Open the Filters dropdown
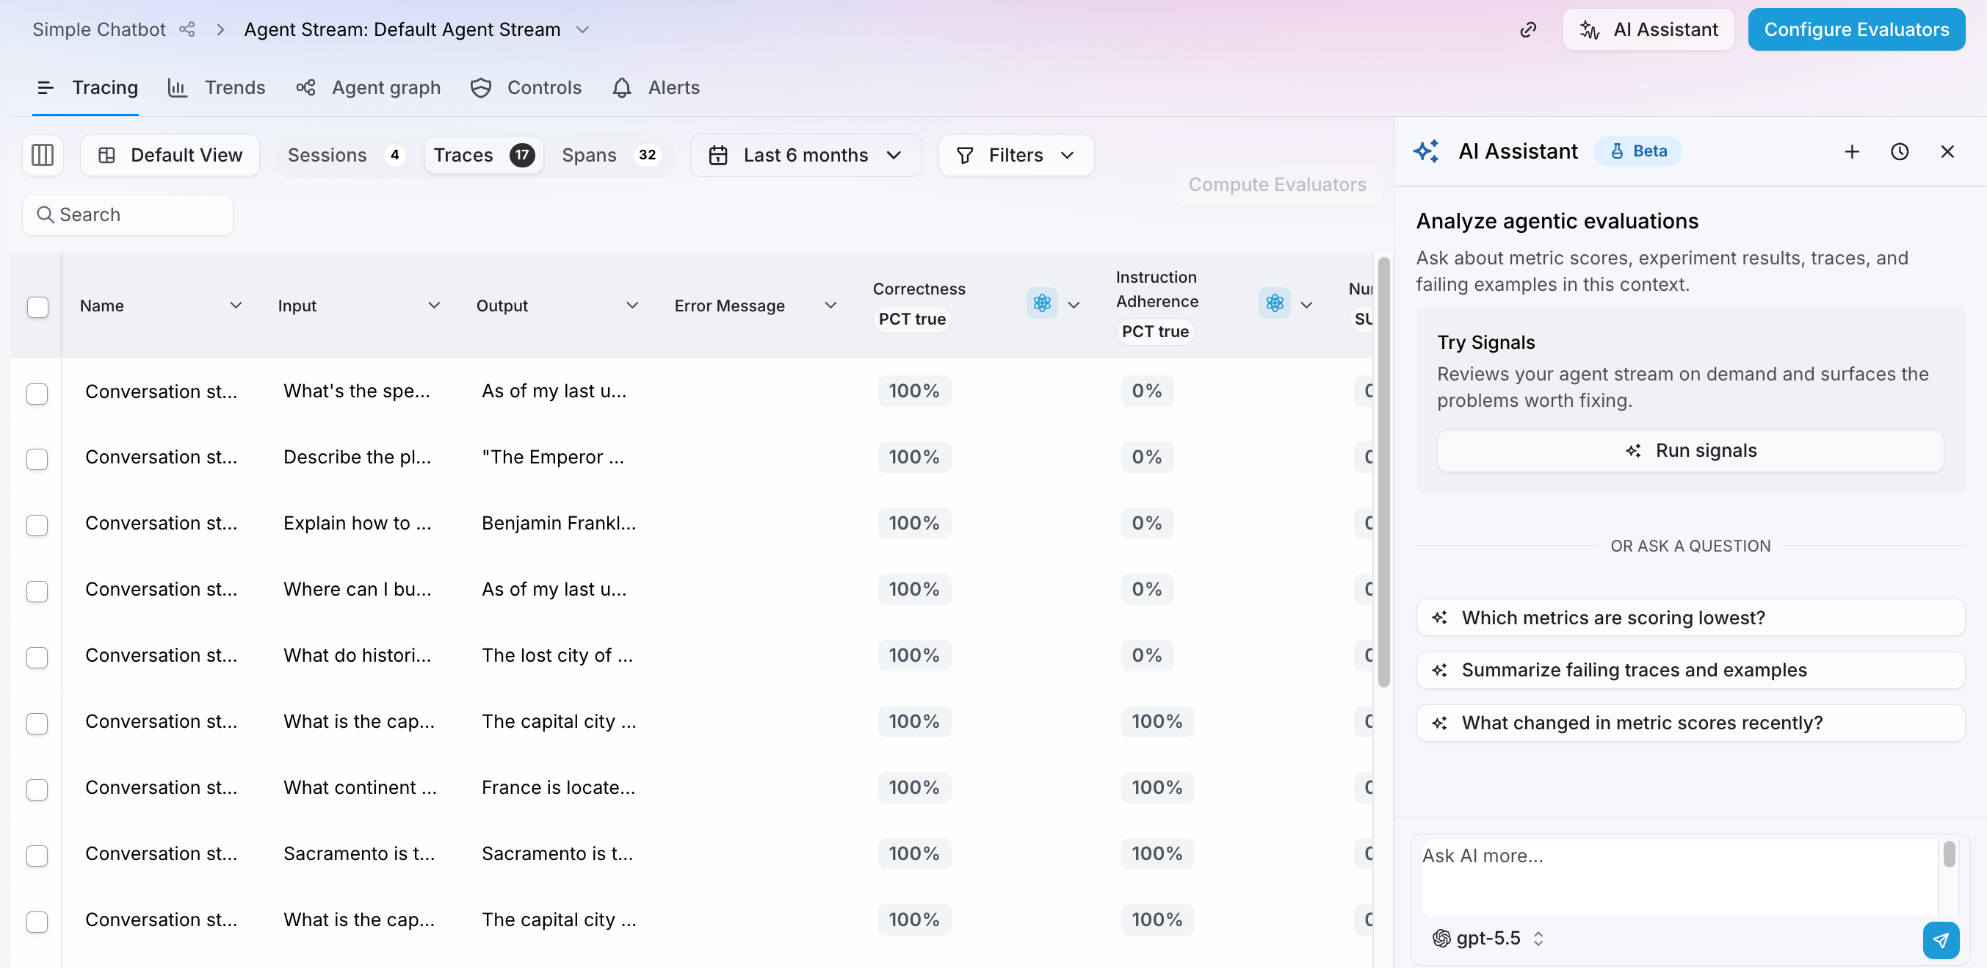1987x968 pixels. pos(1015,155)
